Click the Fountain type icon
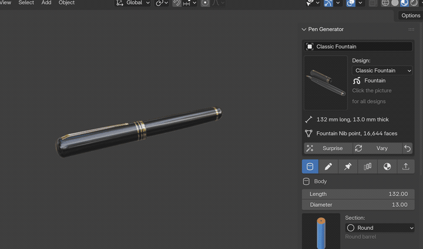The height and width of the screenshot is (249, 423). point(357,80)
